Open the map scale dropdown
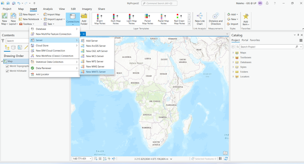Image resolution: width=304 pixels, height=164 pixels. (90, 159)
